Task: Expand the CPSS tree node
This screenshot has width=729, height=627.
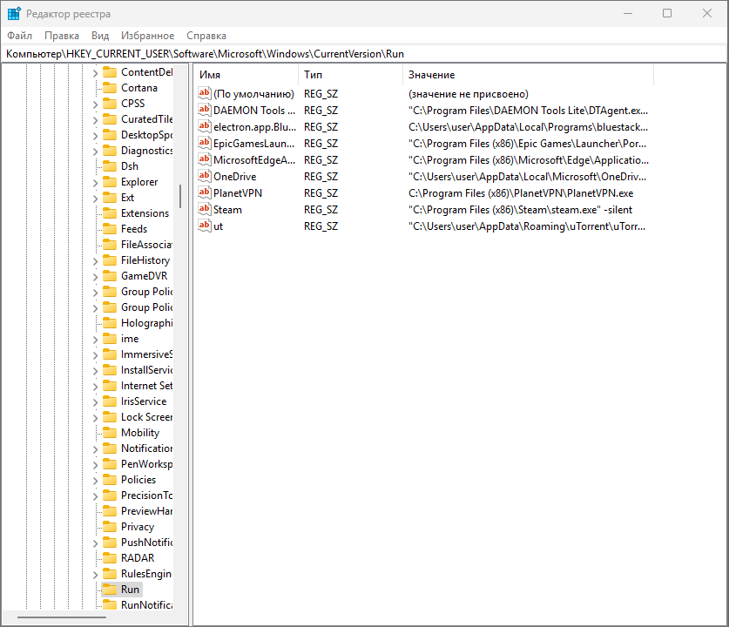Action: click(x=95, y=104)
